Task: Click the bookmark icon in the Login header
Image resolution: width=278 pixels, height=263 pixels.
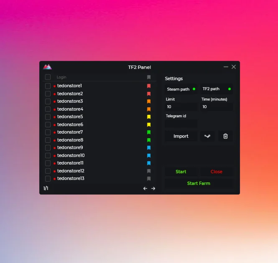Action: click(x=149, y=77)
